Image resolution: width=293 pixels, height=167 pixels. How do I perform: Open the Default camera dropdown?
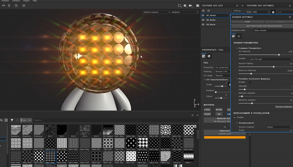156,12
